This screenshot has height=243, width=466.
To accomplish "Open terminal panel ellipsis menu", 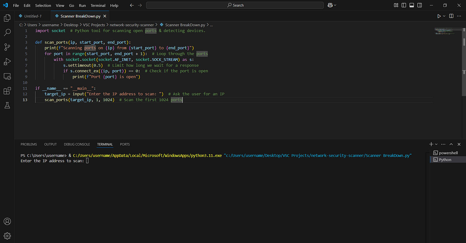I will point(443,144).
